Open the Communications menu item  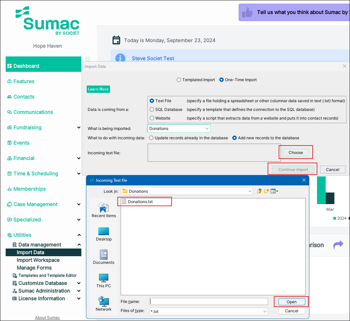pyautogui.click(x=30, y=112)
